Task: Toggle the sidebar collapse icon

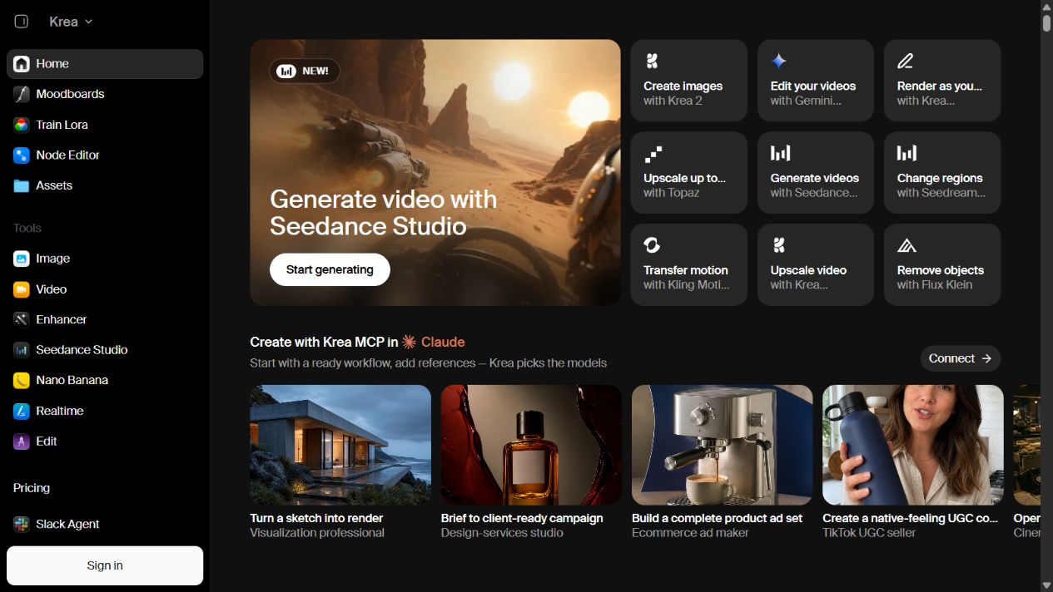Action: point(22,22)
